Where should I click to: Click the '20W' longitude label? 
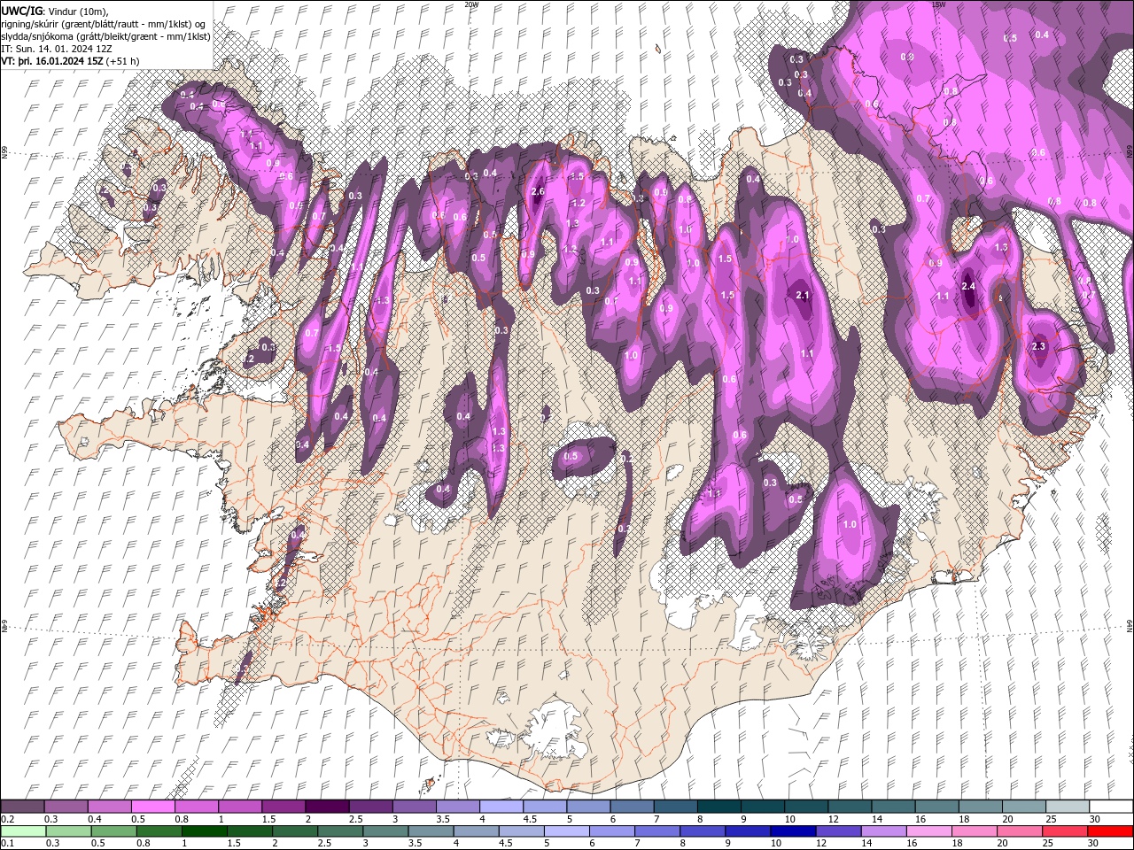(x=471, y=4)
